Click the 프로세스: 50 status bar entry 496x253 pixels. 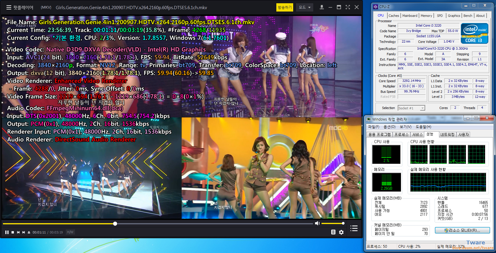(377, 246)
